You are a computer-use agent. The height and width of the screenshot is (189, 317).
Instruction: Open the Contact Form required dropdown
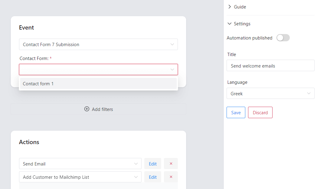point(98,70)
